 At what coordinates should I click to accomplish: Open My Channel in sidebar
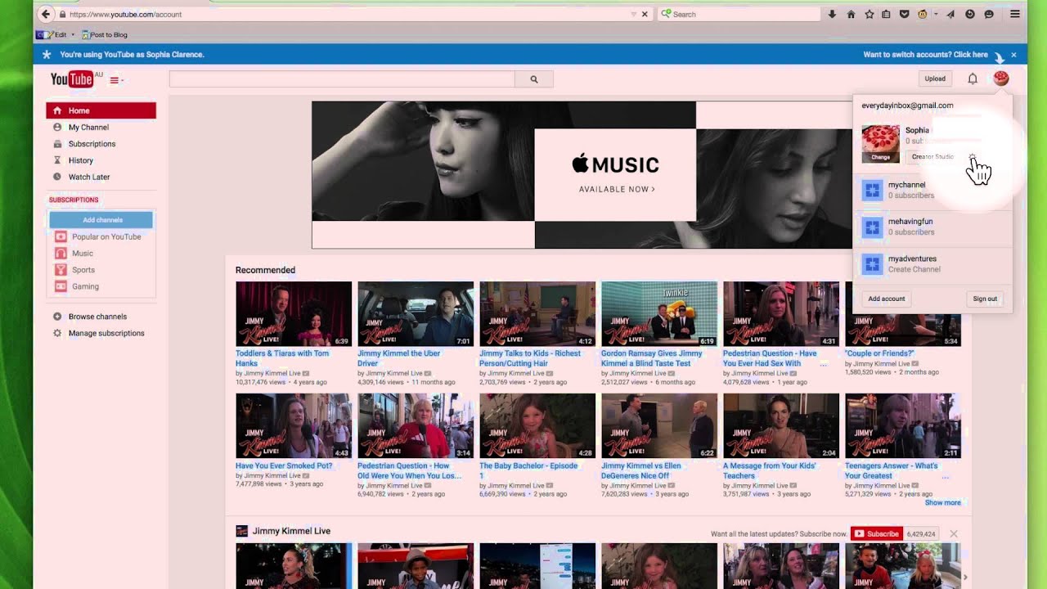tap(88, 128)
